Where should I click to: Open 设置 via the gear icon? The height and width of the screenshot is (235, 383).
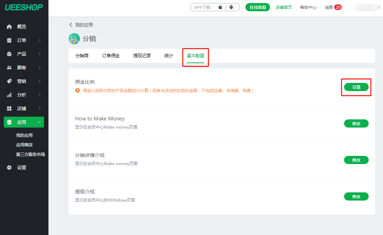[9, 167]
